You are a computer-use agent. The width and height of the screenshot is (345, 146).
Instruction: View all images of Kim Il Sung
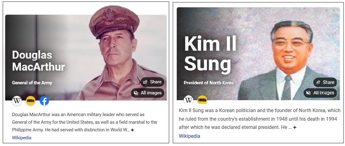click(x=320, y=93)
